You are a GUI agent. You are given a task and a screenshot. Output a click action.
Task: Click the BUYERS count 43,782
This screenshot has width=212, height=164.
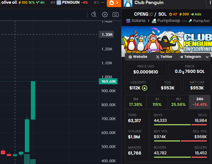coord(160,153)
